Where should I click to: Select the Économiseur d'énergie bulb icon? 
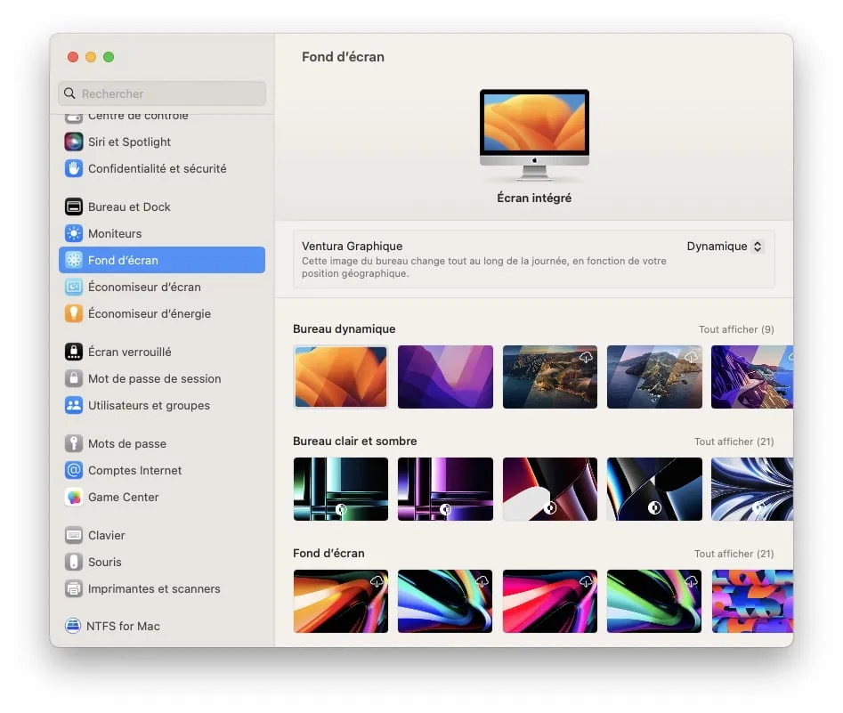[74, 314]
